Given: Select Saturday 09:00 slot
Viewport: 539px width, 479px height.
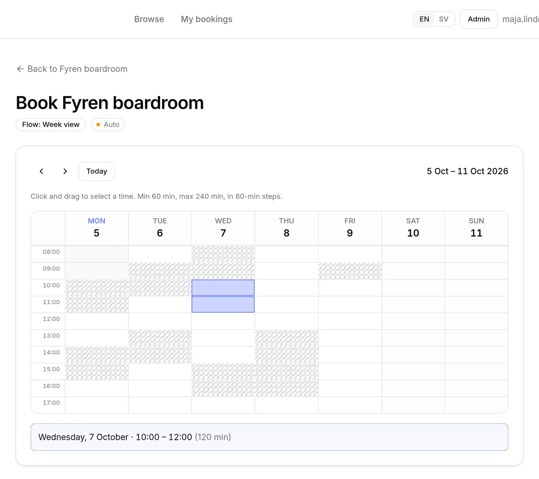Looking at the screenshot, I should click(413, 271).
